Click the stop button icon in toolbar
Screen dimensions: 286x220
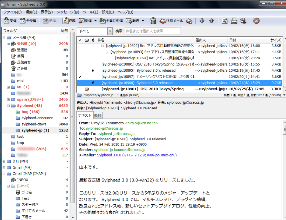click(x=256, y=21)
